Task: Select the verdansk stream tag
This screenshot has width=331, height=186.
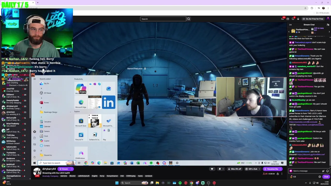Action: click(x=148, y=176)
